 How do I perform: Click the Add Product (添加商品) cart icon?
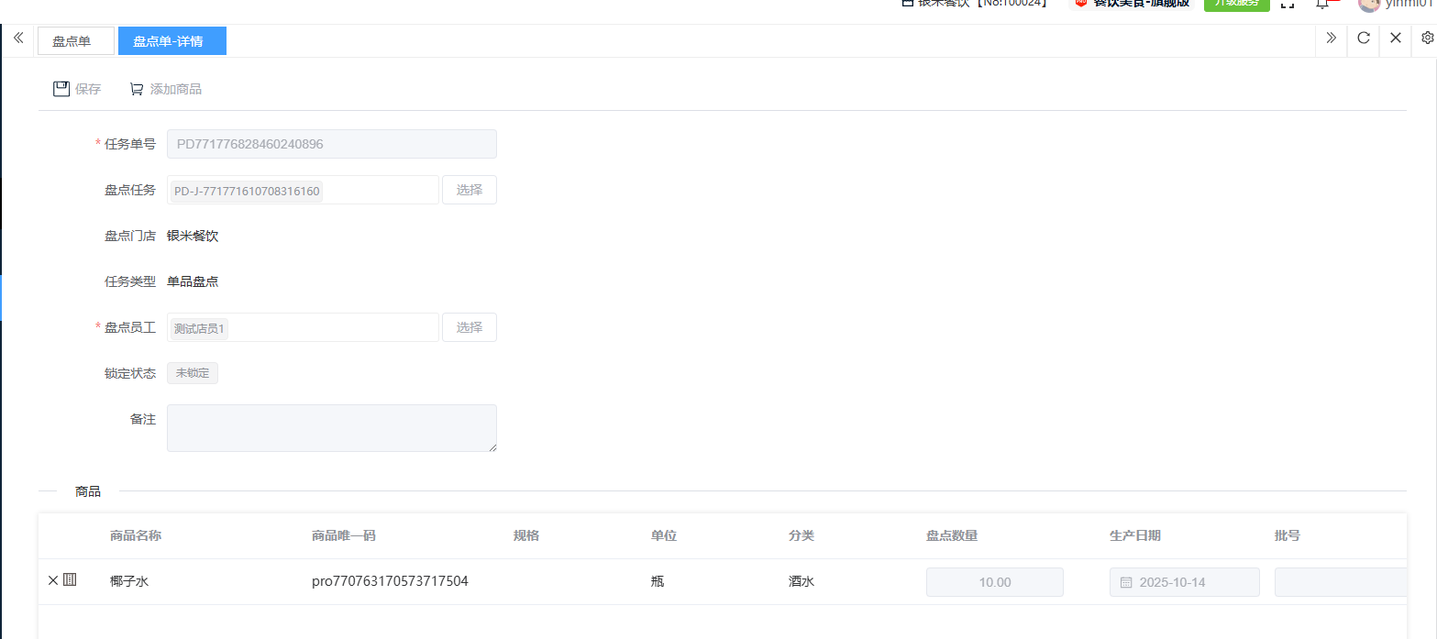(x=137, y=89)
